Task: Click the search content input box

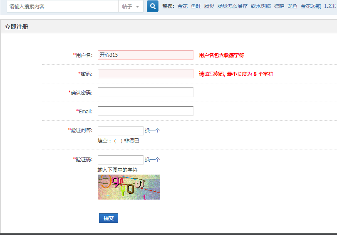Action: (x=62, y=7)
